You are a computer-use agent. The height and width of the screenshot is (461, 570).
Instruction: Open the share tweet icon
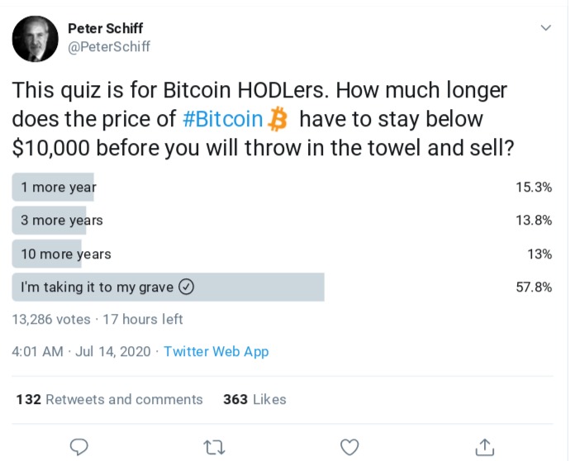pyautogui.click(x=486, y=446)
